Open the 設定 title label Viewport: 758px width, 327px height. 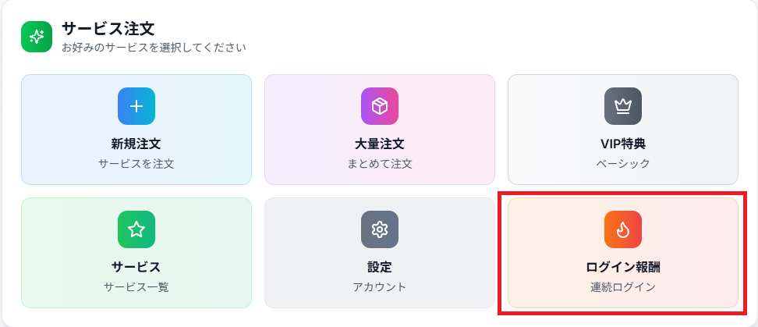click(x=380, y=268)
